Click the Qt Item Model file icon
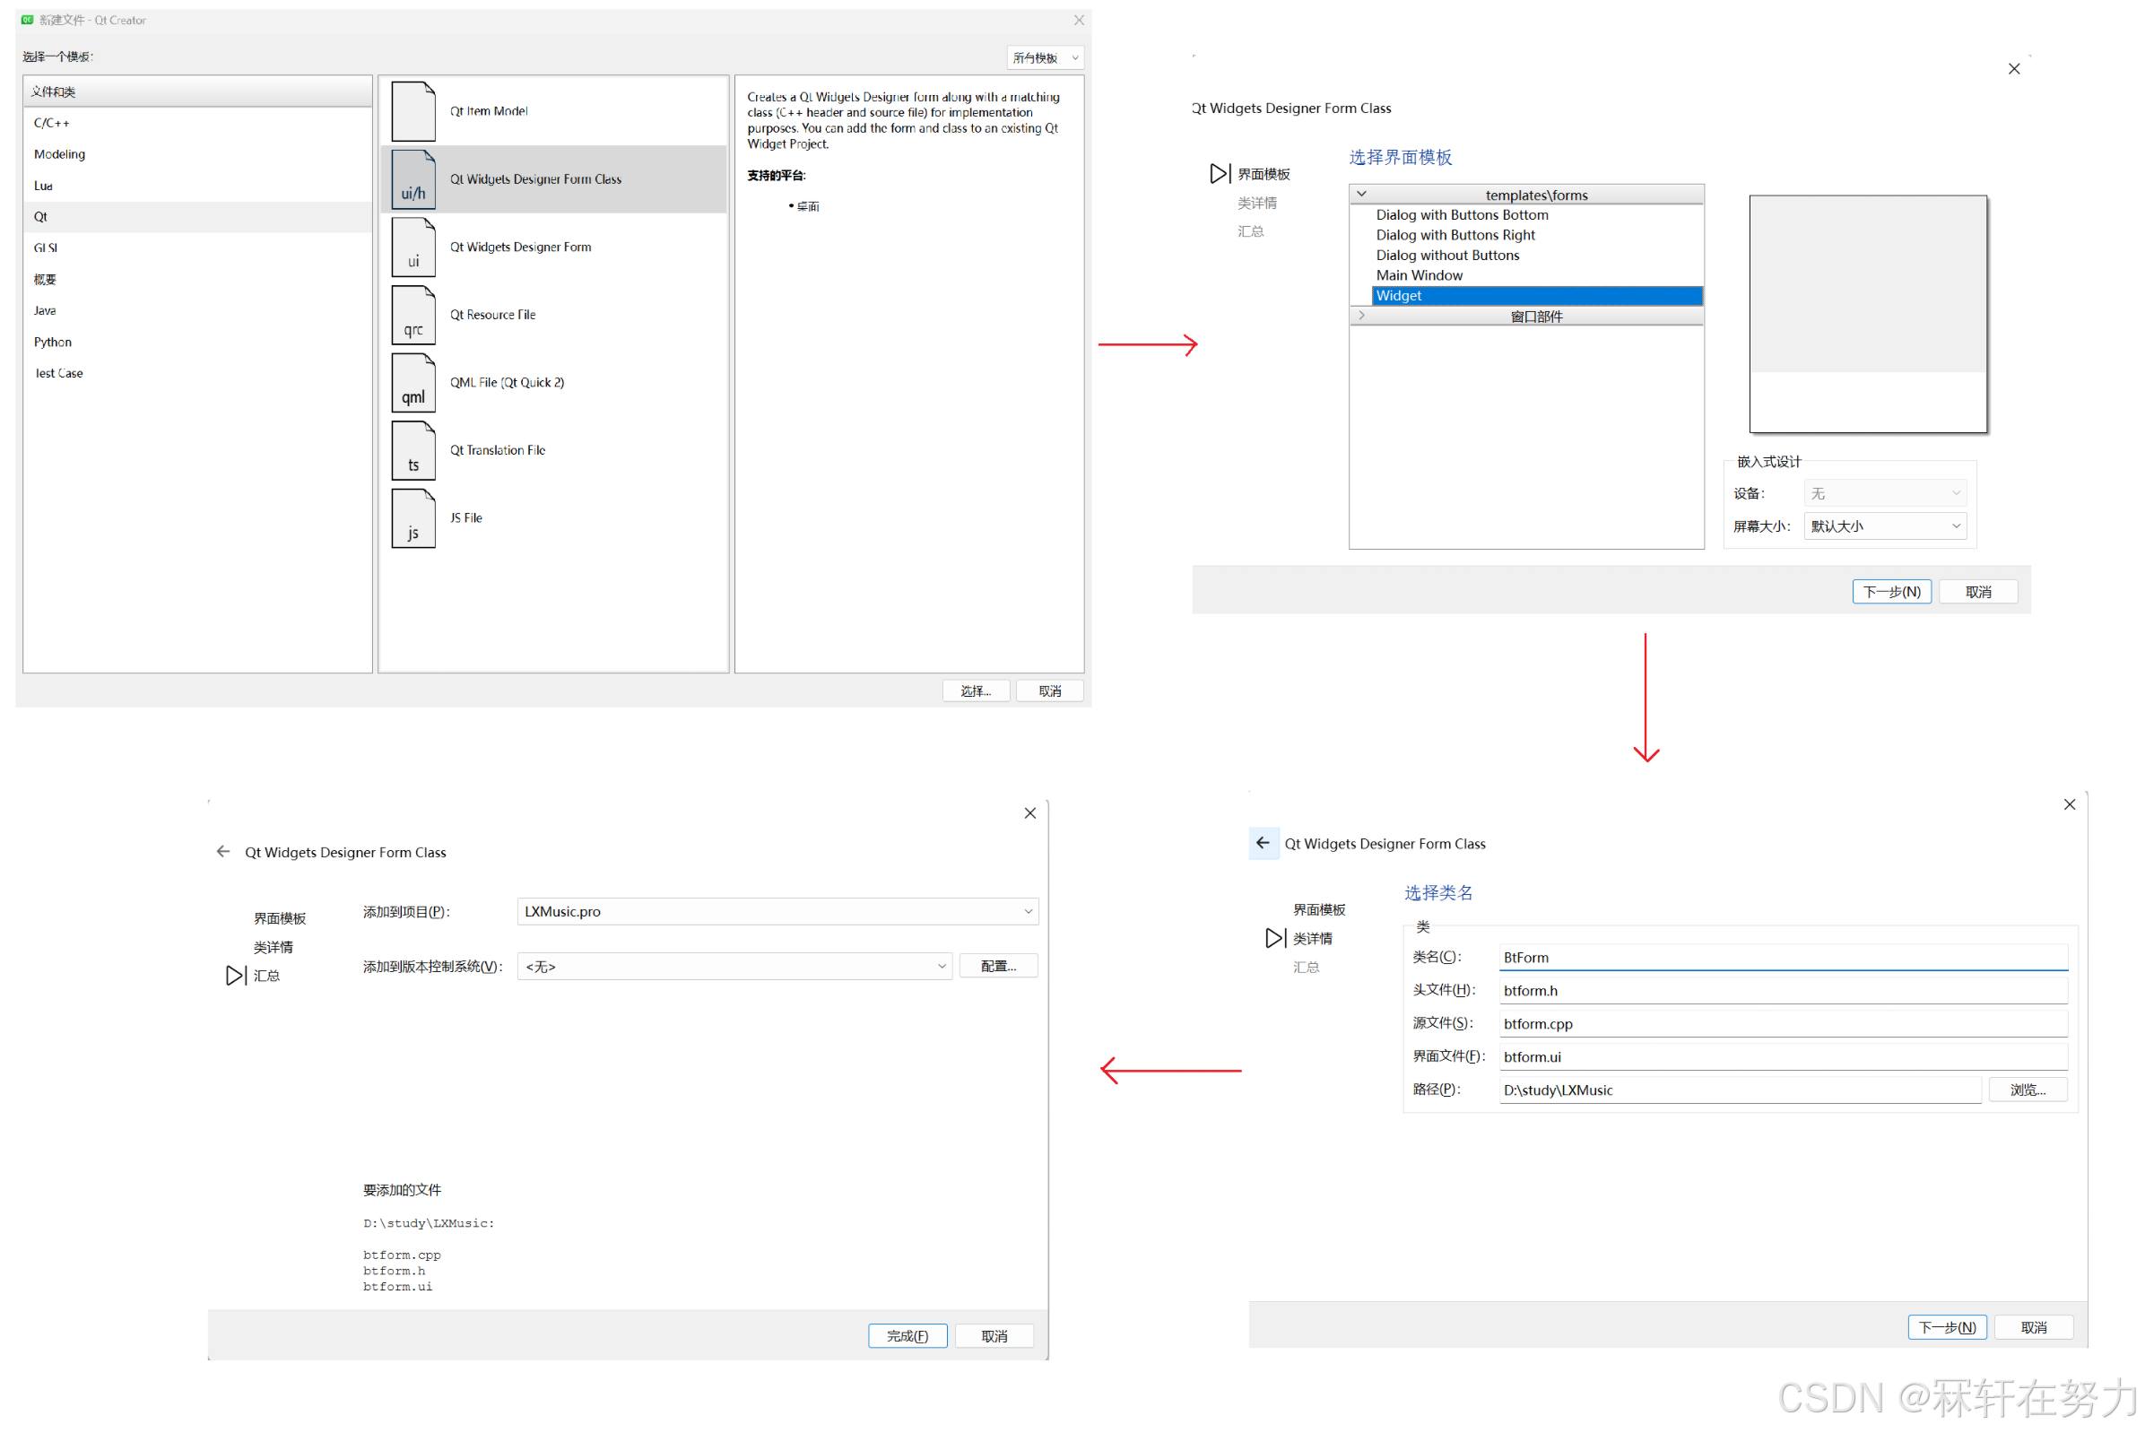Viewport: 2145px width, 1433px height. coord(413,110)
